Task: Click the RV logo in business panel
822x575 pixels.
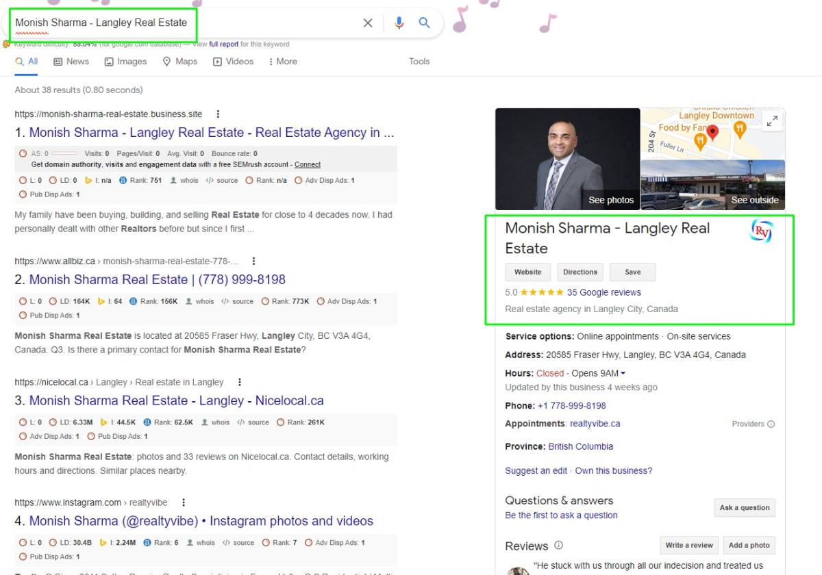Action: pos(761,231)
